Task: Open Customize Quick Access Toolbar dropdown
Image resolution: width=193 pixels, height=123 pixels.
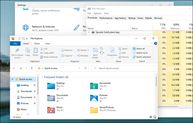Action: click(27, 39)
